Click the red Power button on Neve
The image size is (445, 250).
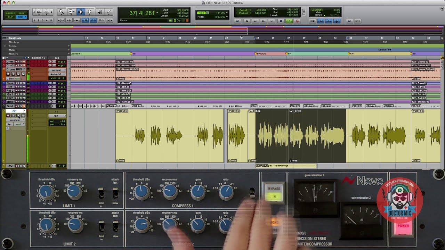[403, 226]
